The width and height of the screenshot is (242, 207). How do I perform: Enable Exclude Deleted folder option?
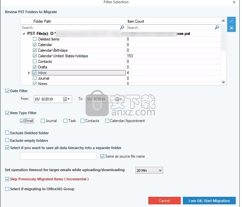click(x=7, y=133)
